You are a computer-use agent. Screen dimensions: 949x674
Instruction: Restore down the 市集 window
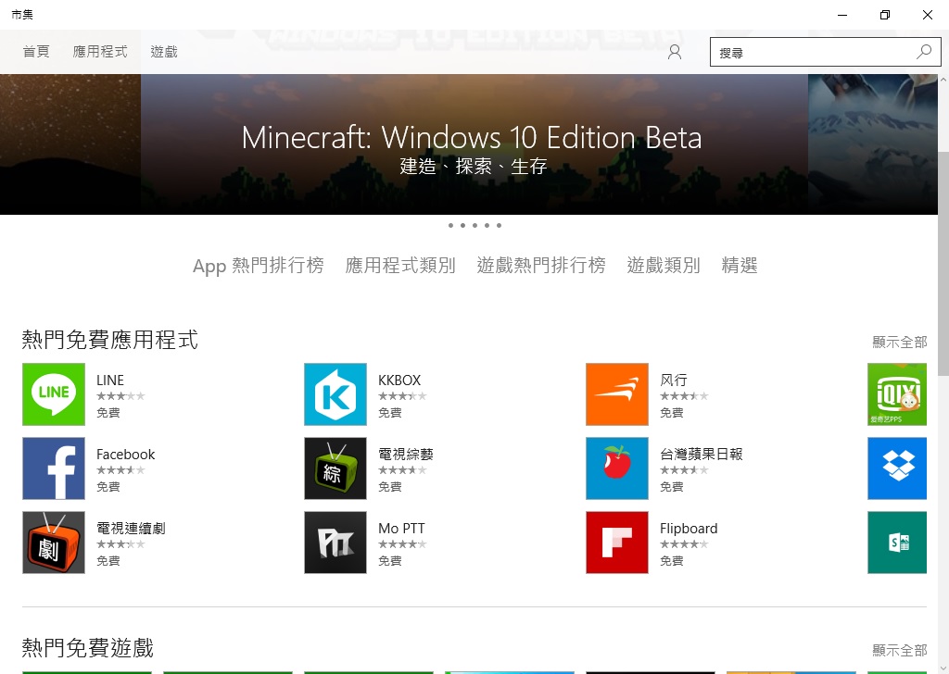(x=885, y=15)
